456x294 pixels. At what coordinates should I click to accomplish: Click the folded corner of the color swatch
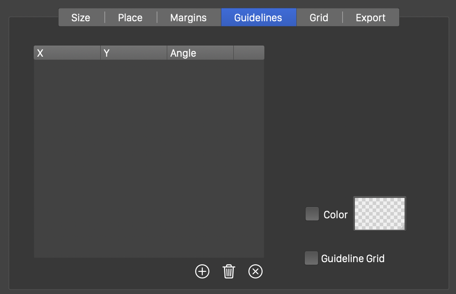tap(402, 227)
